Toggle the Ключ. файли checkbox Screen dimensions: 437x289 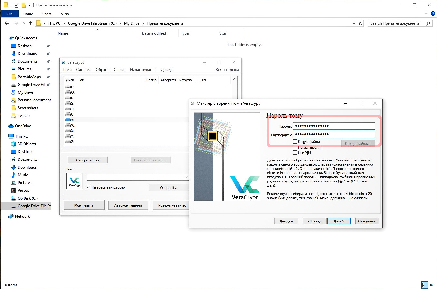(295, 142)
